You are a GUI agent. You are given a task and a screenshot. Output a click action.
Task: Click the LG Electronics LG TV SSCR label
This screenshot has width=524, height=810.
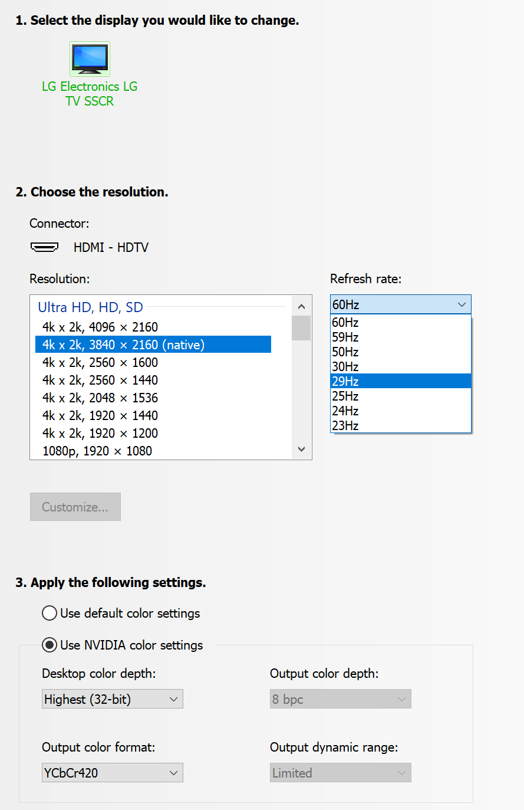90,94
